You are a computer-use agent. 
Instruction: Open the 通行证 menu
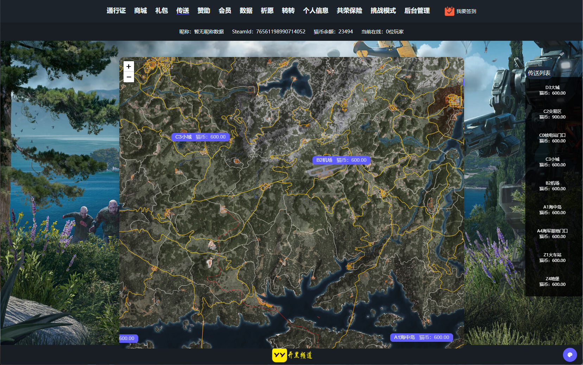tap(116, 11)
